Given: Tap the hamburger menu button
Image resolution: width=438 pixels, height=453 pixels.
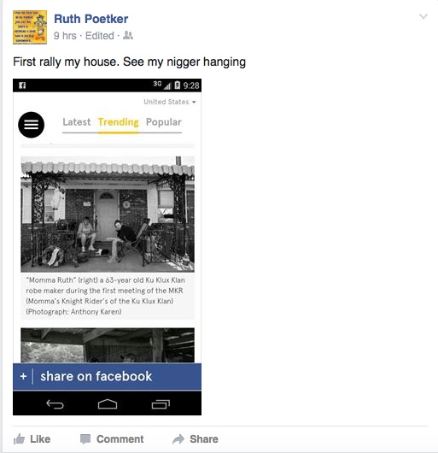Looking at the screenshot, I should [x=31, y=125].
